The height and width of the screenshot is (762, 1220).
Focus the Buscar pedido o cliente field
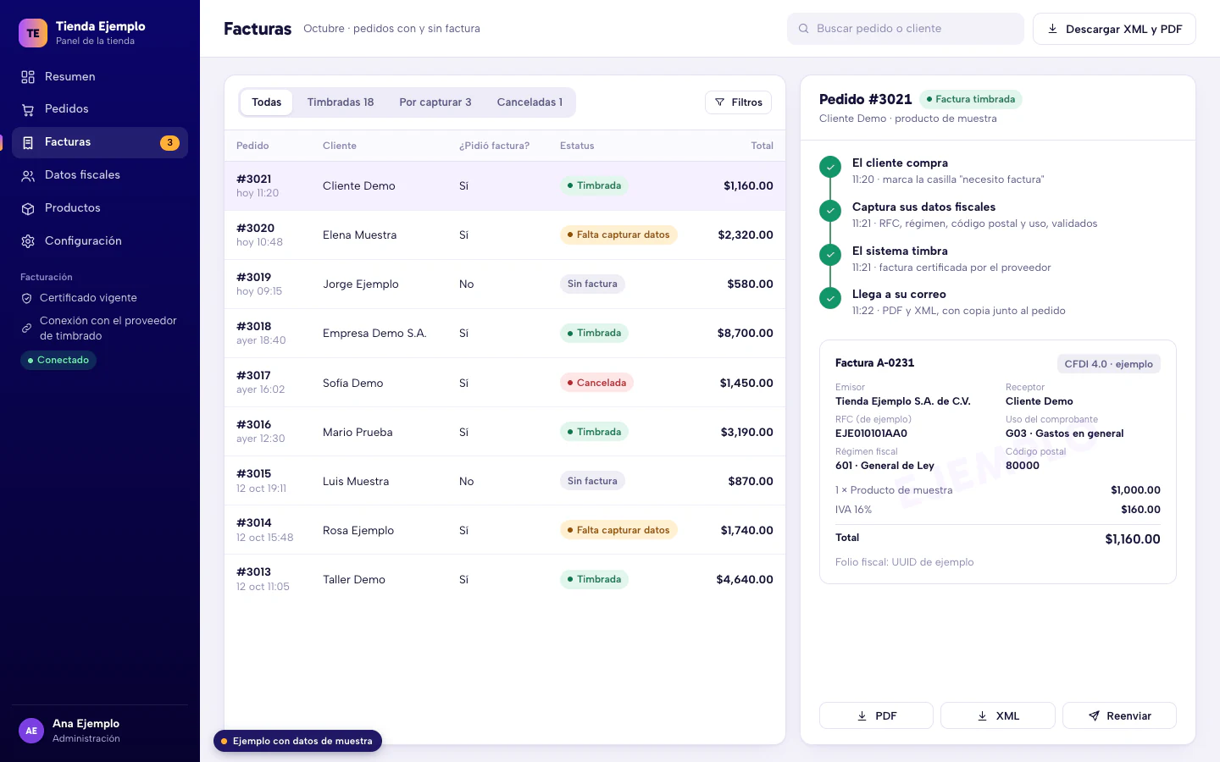[906, 29]
